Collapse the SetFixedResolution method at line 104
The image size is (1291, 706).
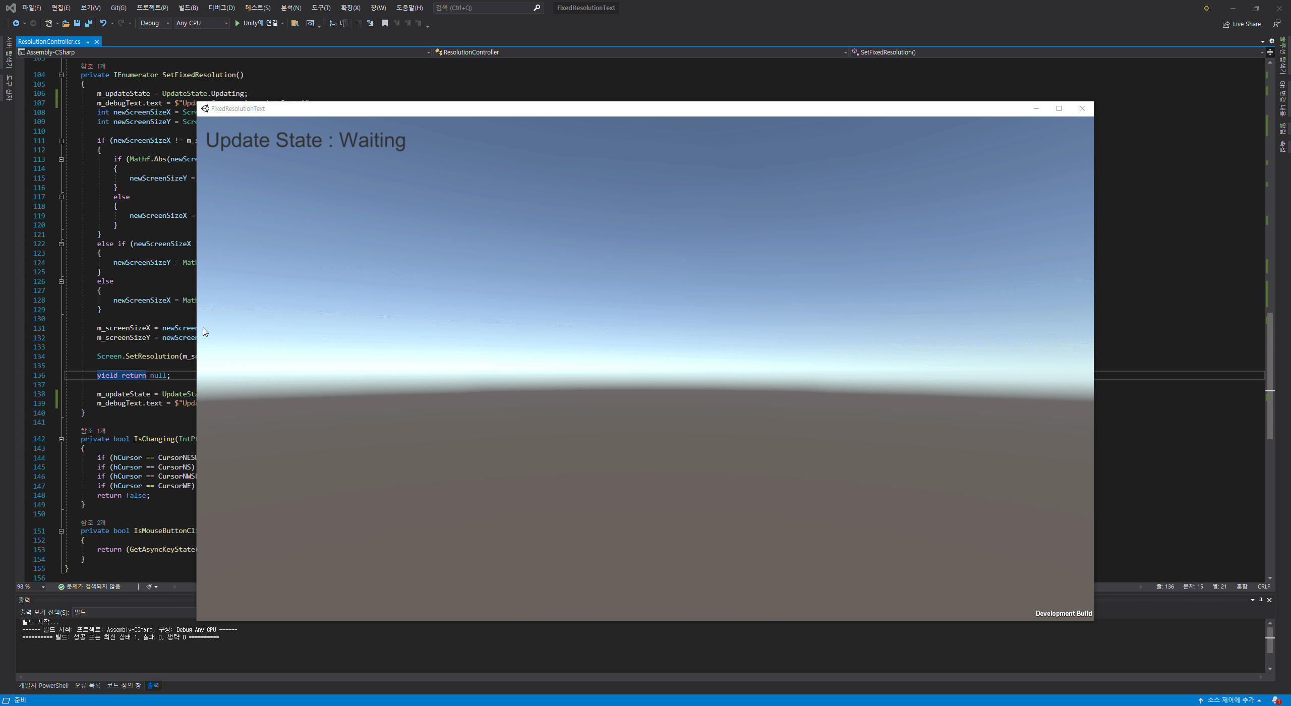point(61,75)
